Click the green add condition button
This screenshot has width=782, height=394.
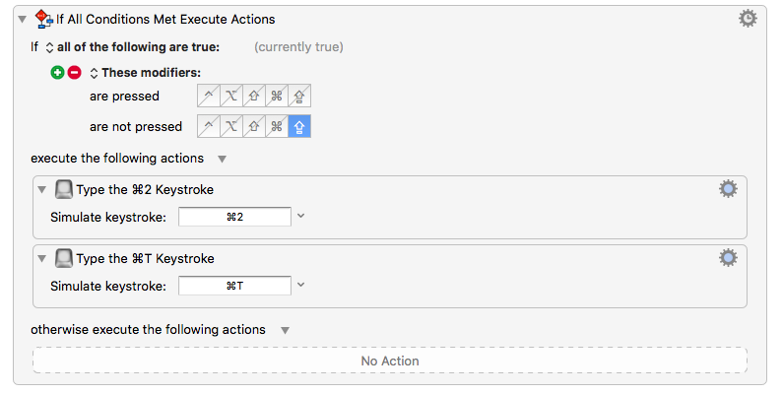click(57, 72)
